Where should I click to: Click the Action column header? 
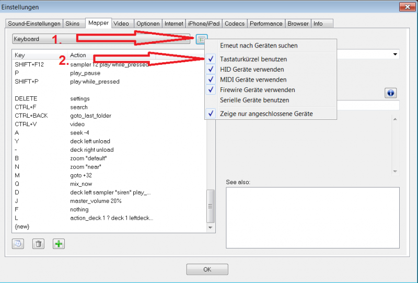(111, 55)
